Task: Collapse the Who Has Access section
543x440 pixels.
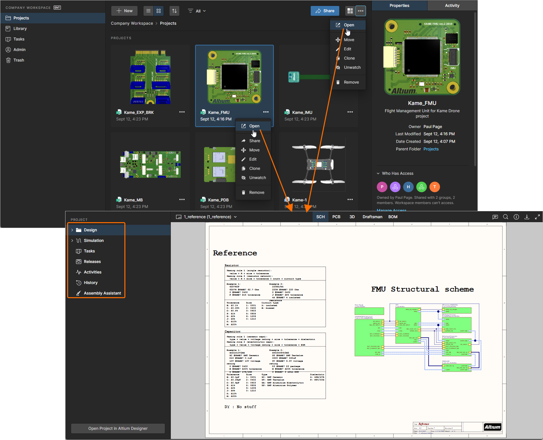Action: (378, 173)
